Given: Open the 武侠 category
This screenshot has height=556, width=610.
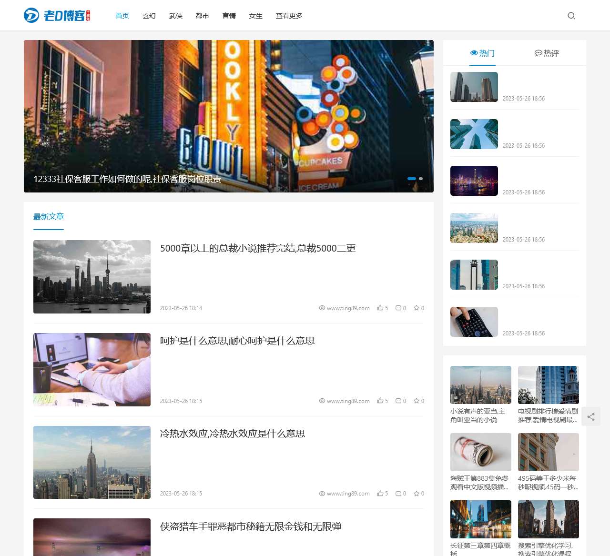Looking at the screenshot, I should (x=176, y=16).
